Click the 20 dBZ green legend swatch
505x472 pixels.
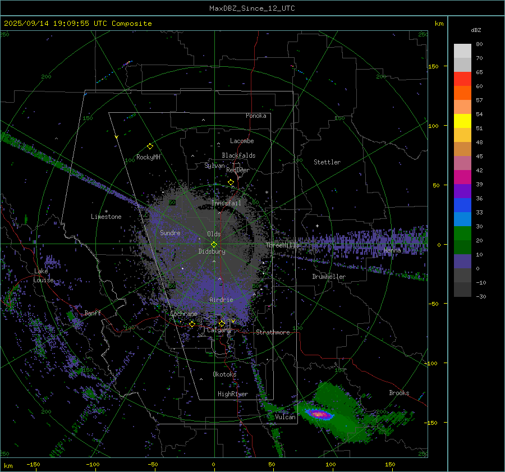[462, 233]
